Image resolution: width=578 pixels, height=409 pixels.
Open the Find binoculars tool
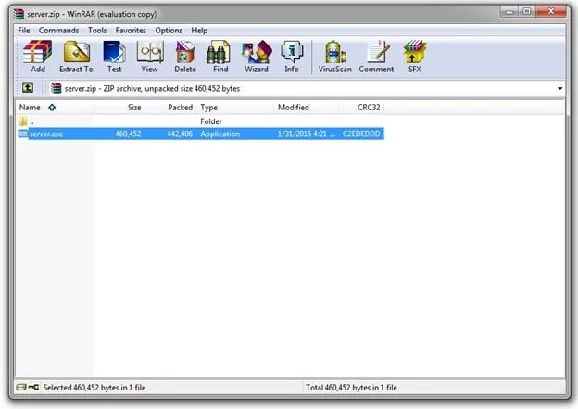pyautogui.click(x=220, y=57)
